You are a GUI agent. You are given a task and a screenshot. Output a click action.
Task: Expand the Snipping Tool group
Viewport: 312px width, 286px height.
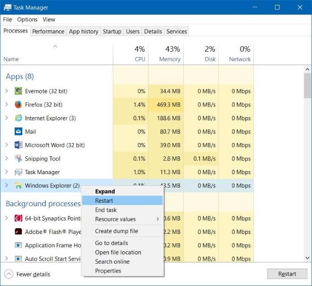[x=7, y=158]
